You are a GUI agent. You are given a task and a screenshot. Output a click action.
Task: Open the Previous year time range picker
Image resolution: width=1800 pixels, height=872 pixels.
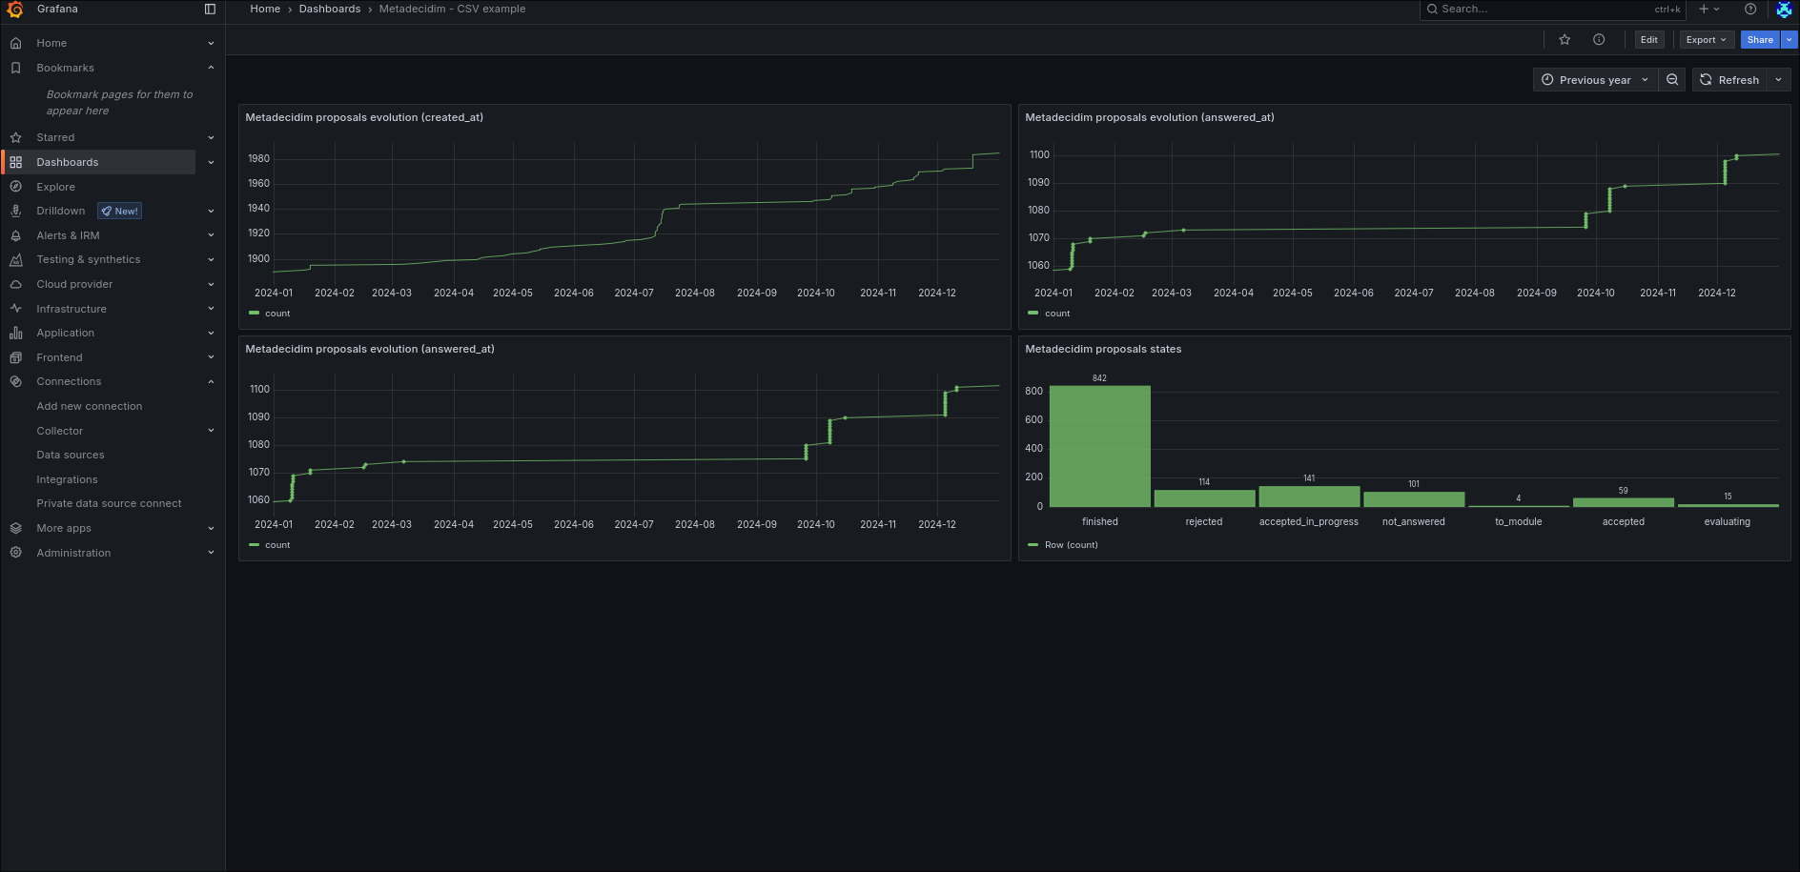[x=1594, y=79]
